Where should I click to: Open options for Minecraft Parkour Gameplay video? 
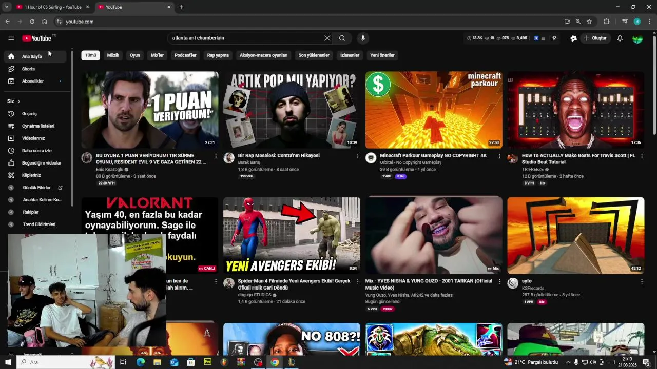pos(500,156)
